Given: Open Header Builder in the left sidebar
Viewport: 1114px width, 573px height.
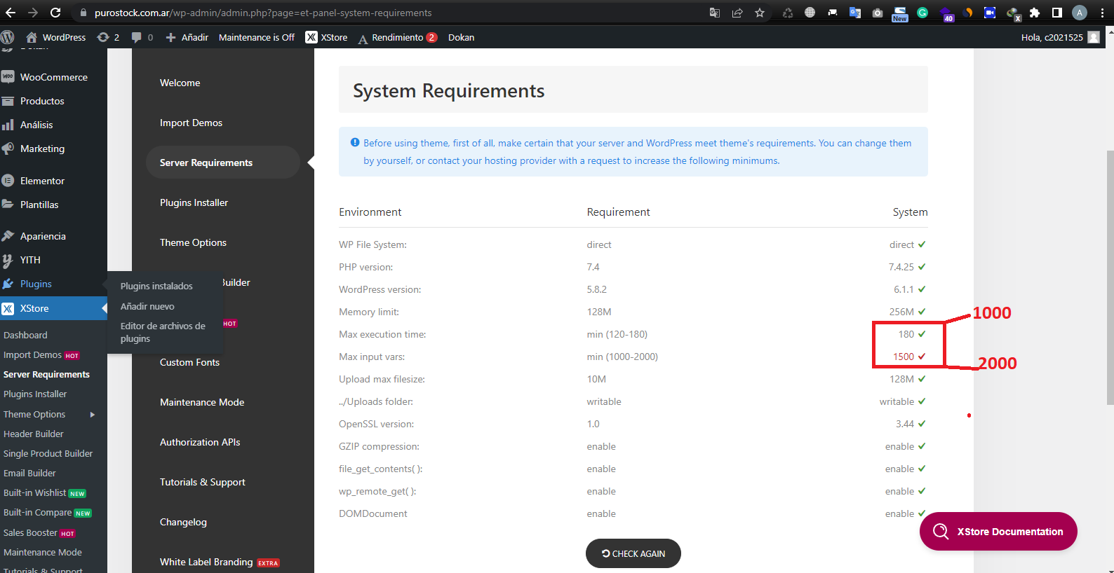Looking at the screenshot, I should pyautogui.click(x=34, y=434).
